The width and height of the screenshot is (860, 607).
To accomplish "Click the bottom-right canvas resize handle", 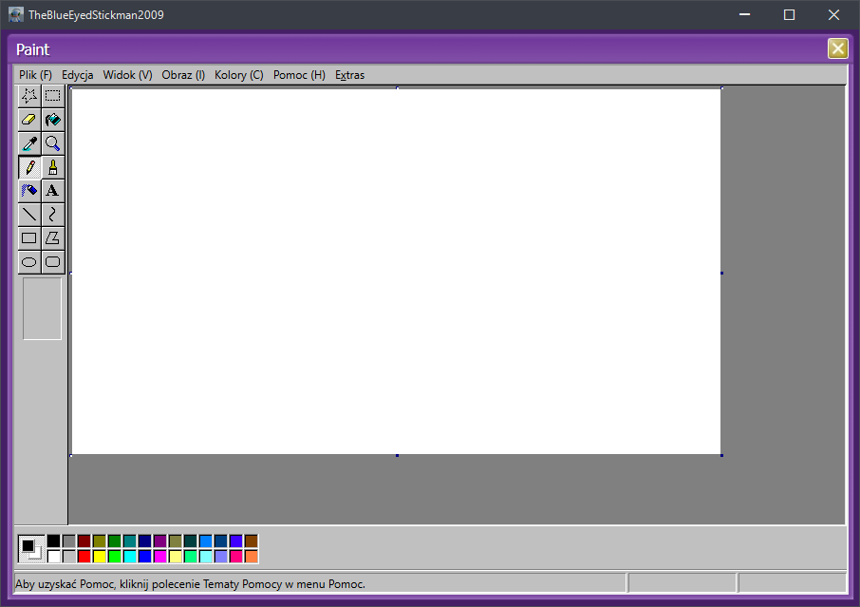I will (x=721, y=455).
